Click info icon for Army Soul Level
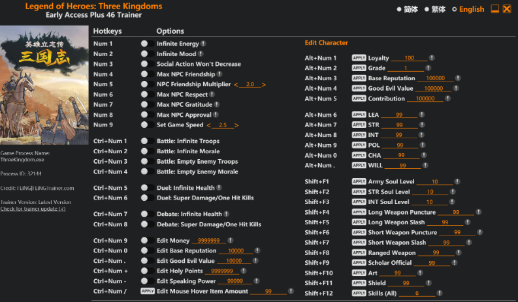This screenshot has height=302, width=518. (457, 181)
